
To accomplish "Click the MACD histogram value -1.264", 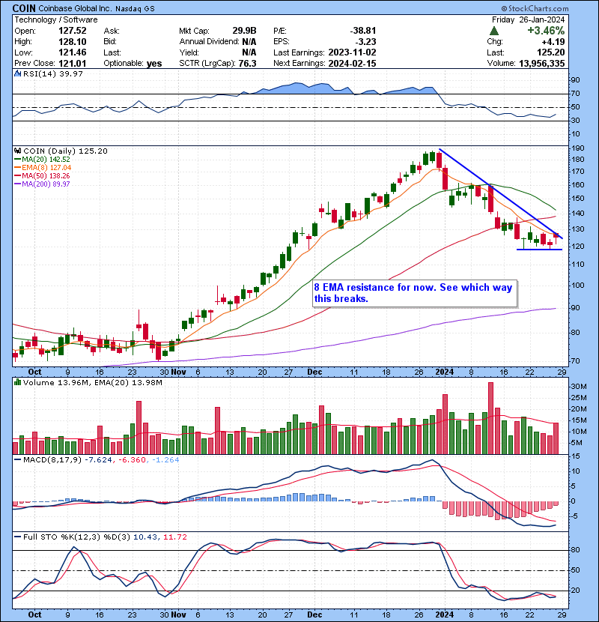I will coord(165,460).
